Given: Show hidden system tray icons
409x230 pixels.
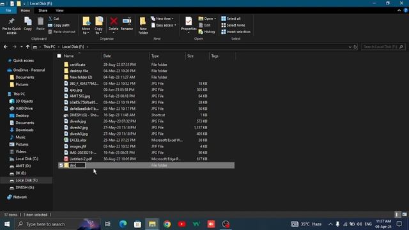Looking at the screenshot, I should click(330, 224).
